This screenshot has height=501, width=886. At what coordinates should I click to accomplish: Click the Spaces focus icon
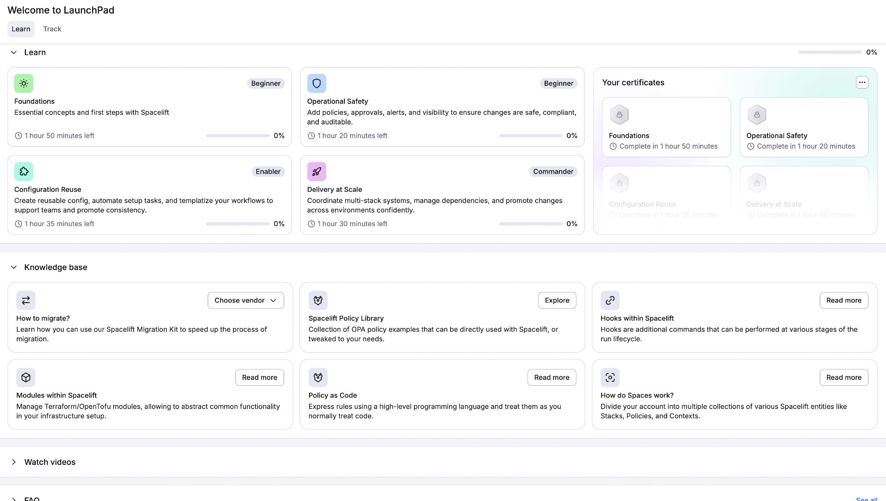610,377
